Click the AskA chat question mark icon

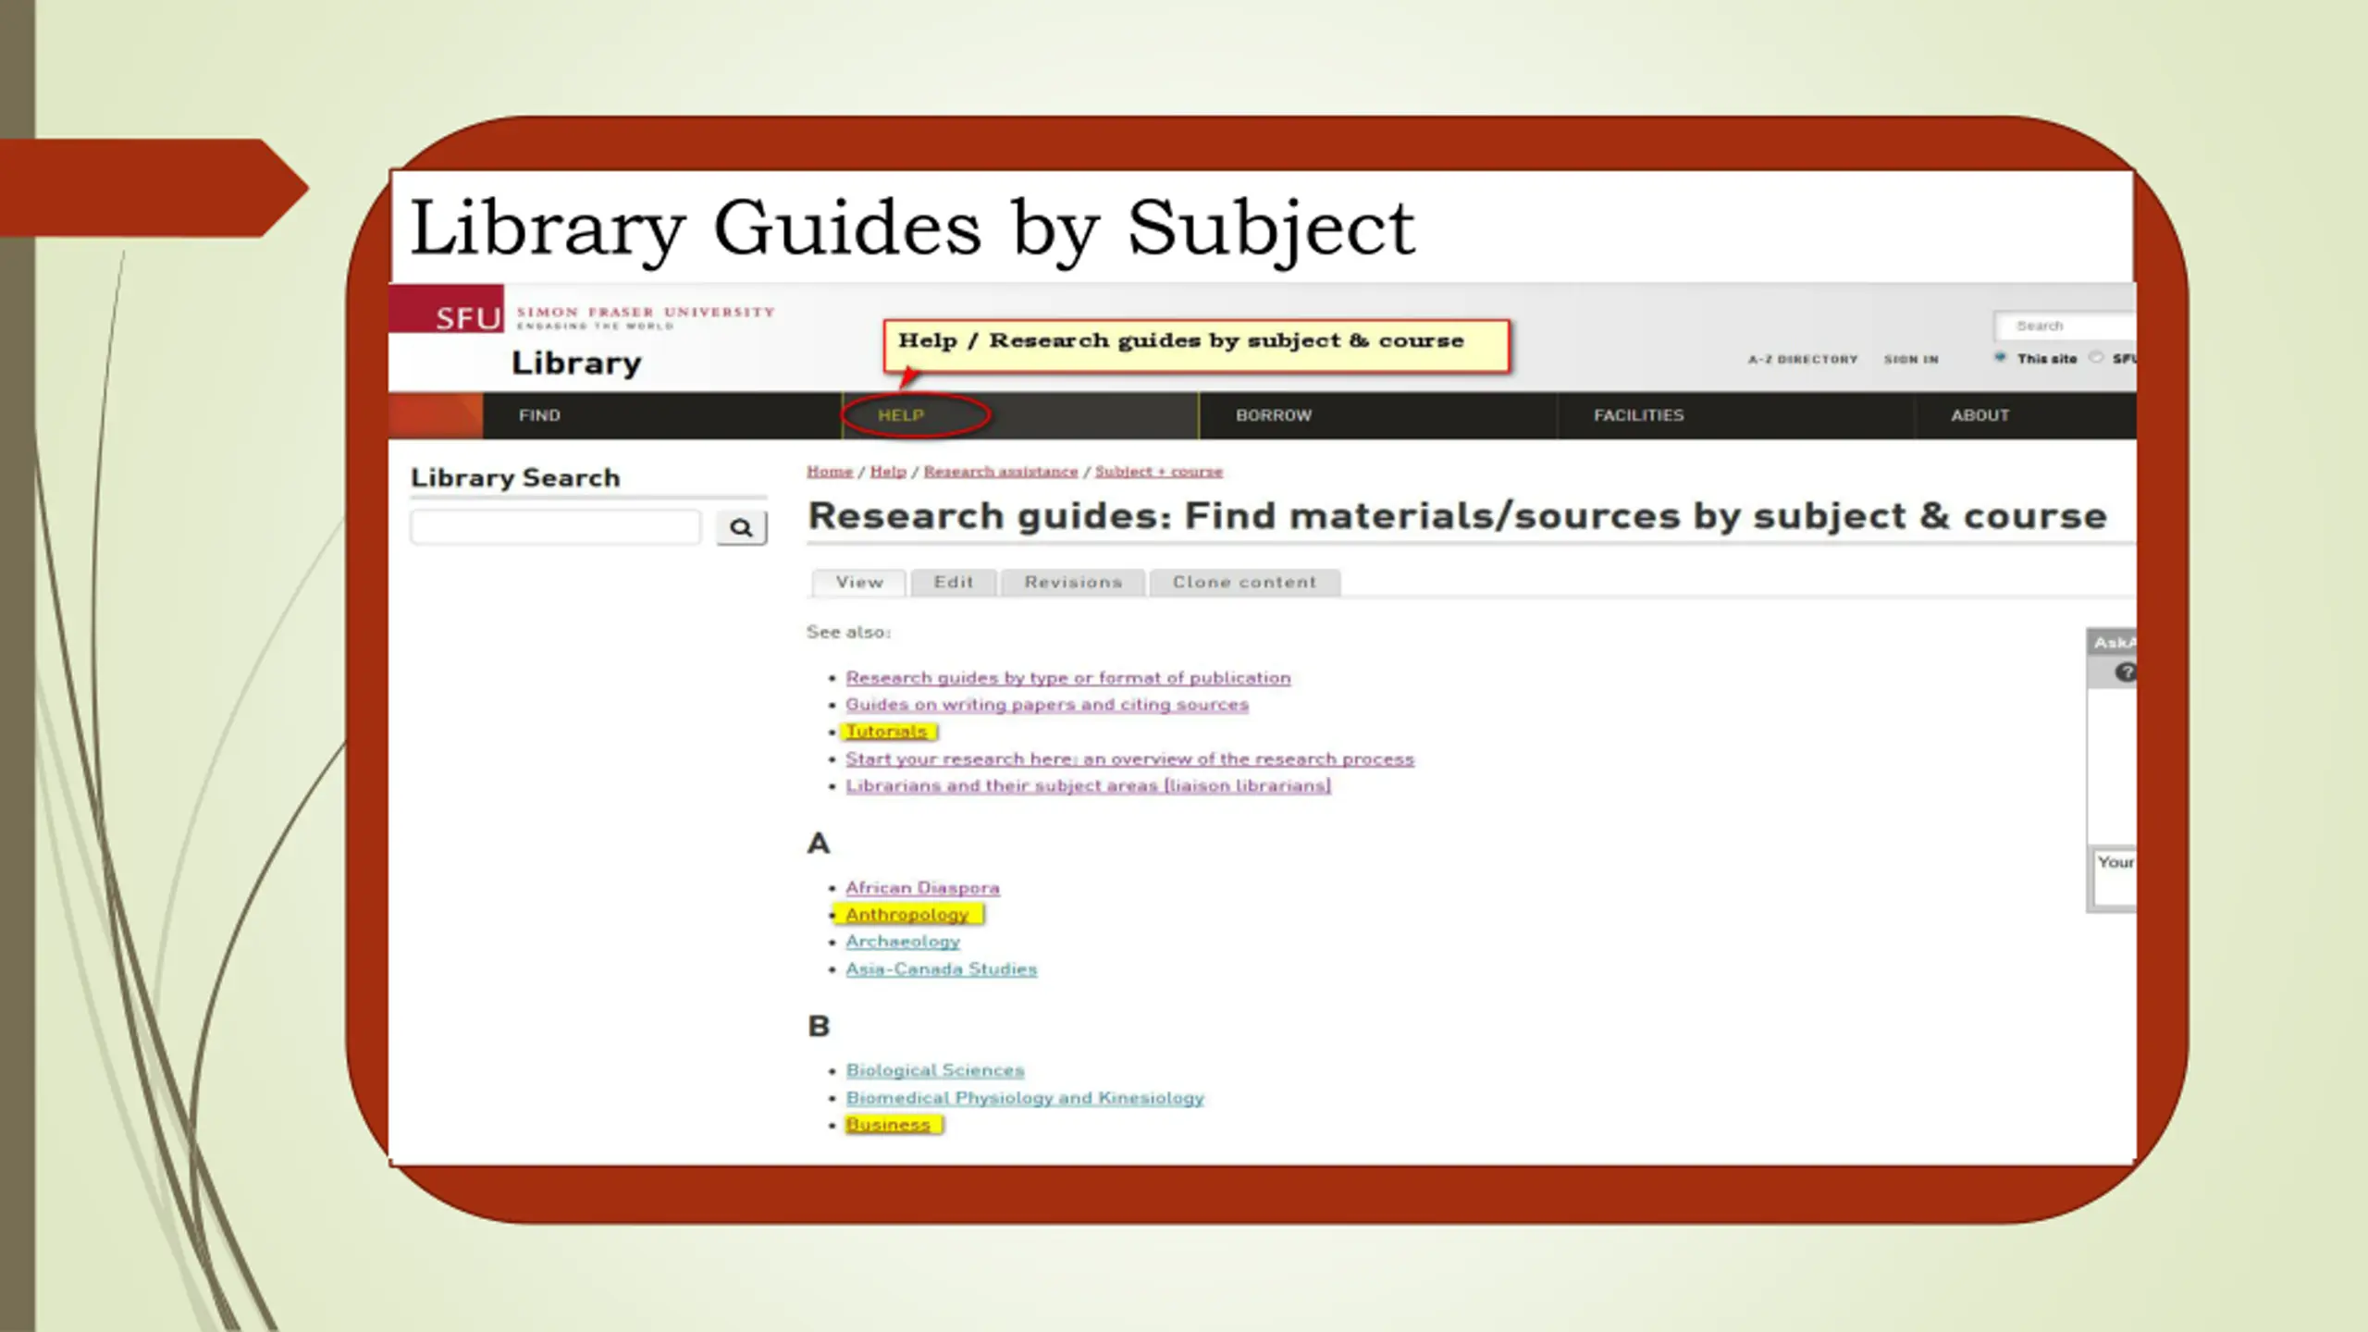click(2125, 672)
